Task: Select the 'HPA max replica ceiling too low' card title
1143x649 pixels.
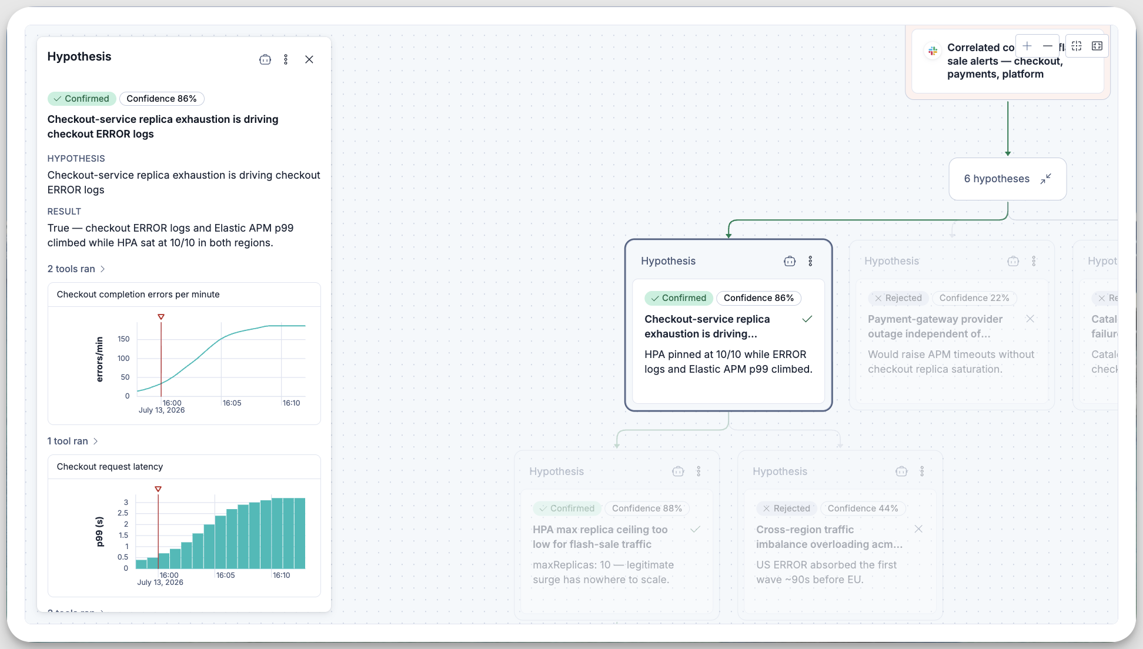Action: point(600,537)
